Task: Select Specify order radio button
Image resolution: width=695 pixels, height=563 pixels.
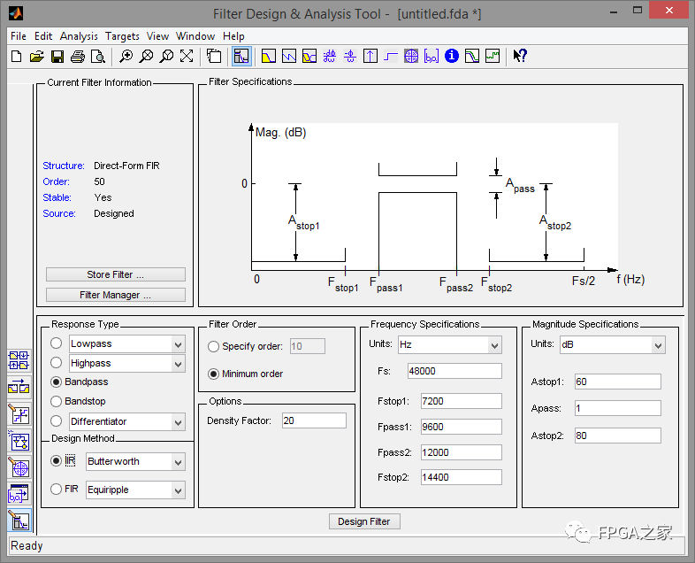Action: tap(214, 346)
